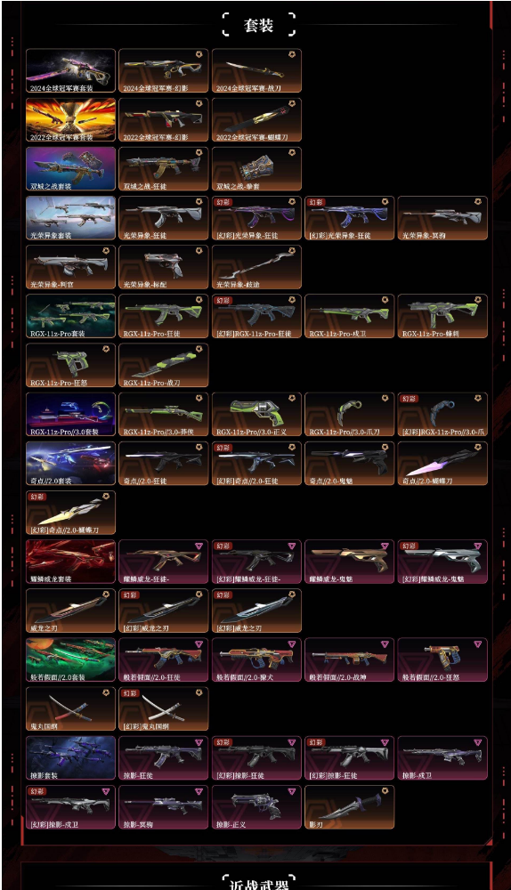511x890 pixels.
Task: Select the 双城之战-拳套 gauntlet skin
Action: pyautogui.click(x=256, y=168)
